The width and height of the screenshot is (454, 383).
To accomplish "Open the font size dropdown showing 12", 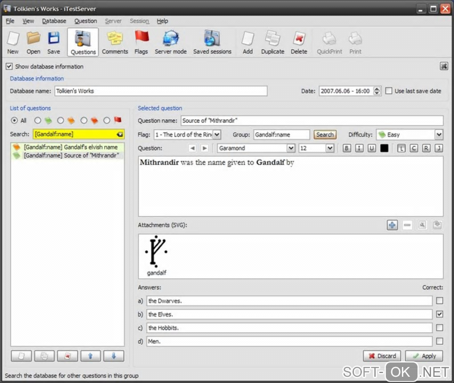I will point(316,148).
